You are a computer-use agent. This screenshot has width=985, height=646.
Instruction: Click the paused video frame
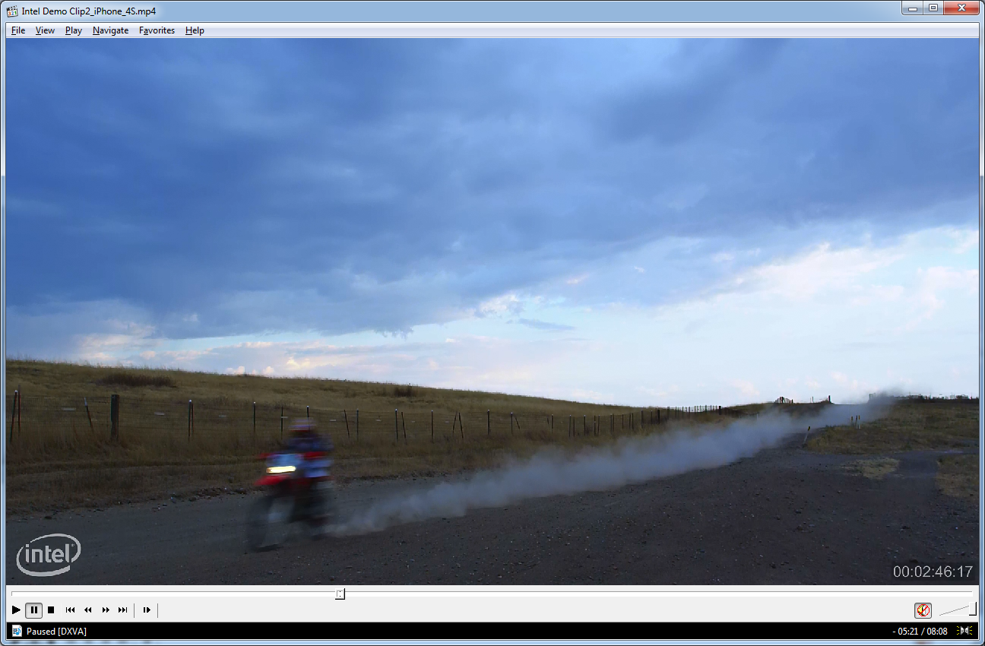tap(492, 312)
